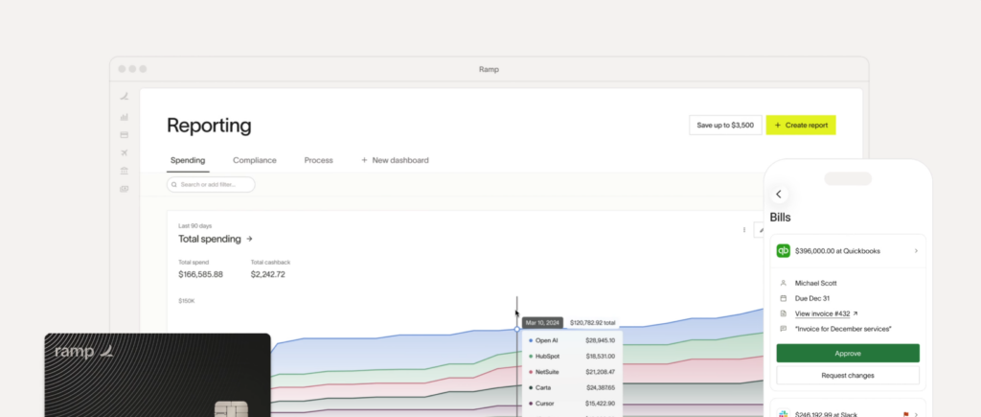The height and width of the screenshot is (417, 981).
Task: Click the $21,208.47 NetSuite amount
Action: pos(600,372)
